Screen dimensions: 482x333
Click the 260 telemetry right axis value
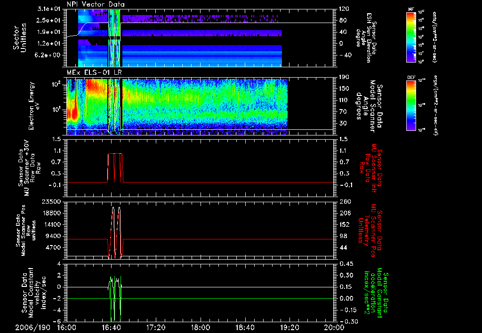(x=345, y=202)
